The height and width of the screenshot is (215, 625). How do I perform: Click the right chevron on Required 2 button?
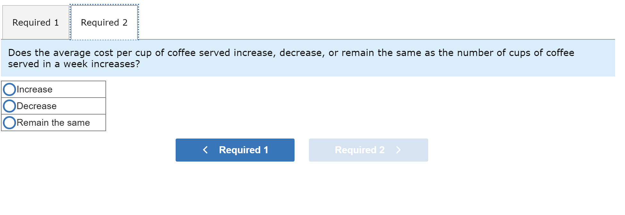click(x=398, y=150)
